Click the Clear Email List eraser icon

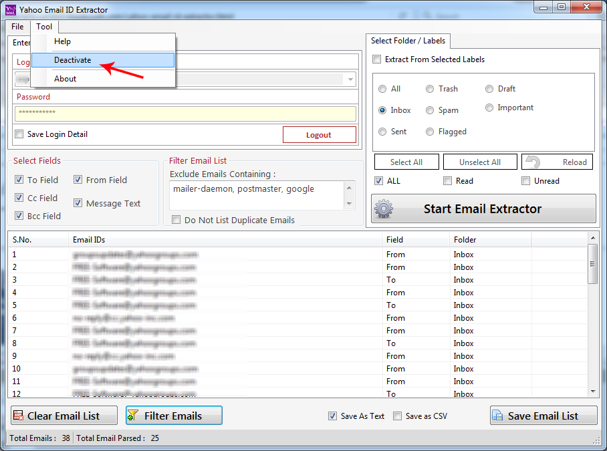point(18,416)
